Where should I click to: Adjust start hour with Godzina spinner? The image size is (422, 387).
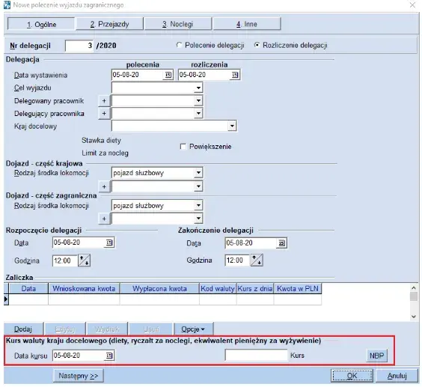[x=84, y=260]
